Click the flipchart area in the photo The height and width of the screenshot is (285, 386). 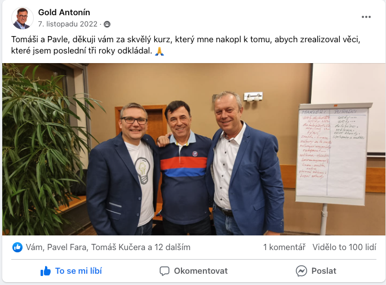[334, 153]
